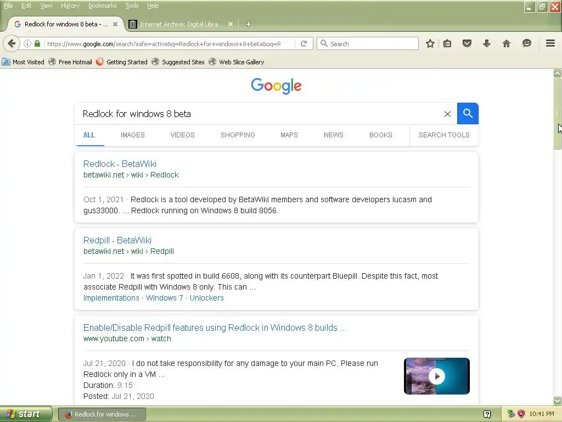Switch to MAPS results

289,135
